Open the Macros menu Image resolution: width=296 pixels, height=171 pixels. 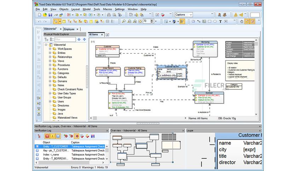107,9
